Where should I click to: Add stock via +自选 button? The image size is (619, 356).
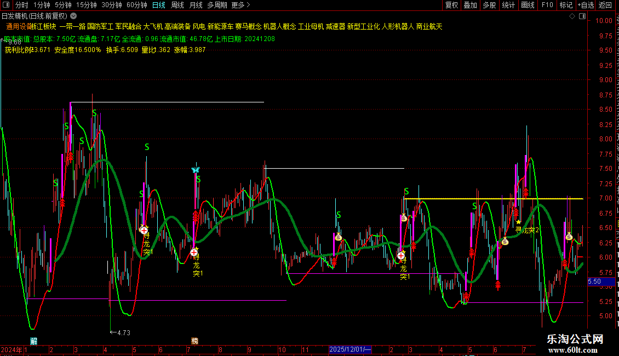tap(586, 5)
